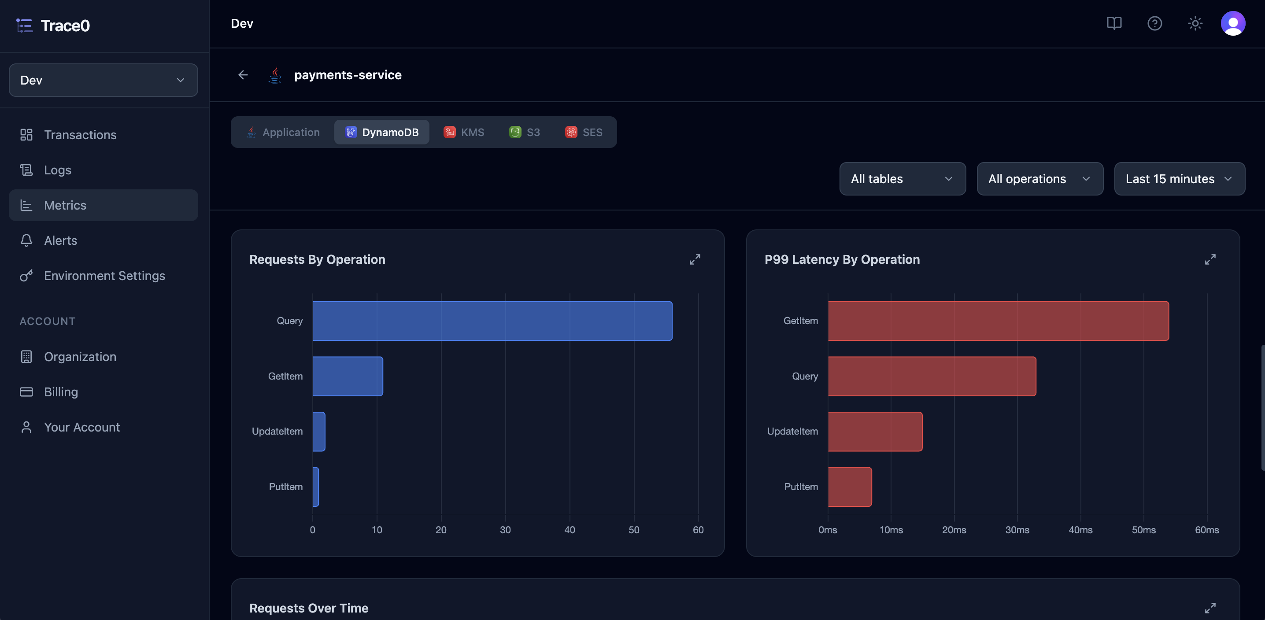This screenshot has height=620, width=1265.
Task: Click the Alerts bell icon
Action: point(26,240)
